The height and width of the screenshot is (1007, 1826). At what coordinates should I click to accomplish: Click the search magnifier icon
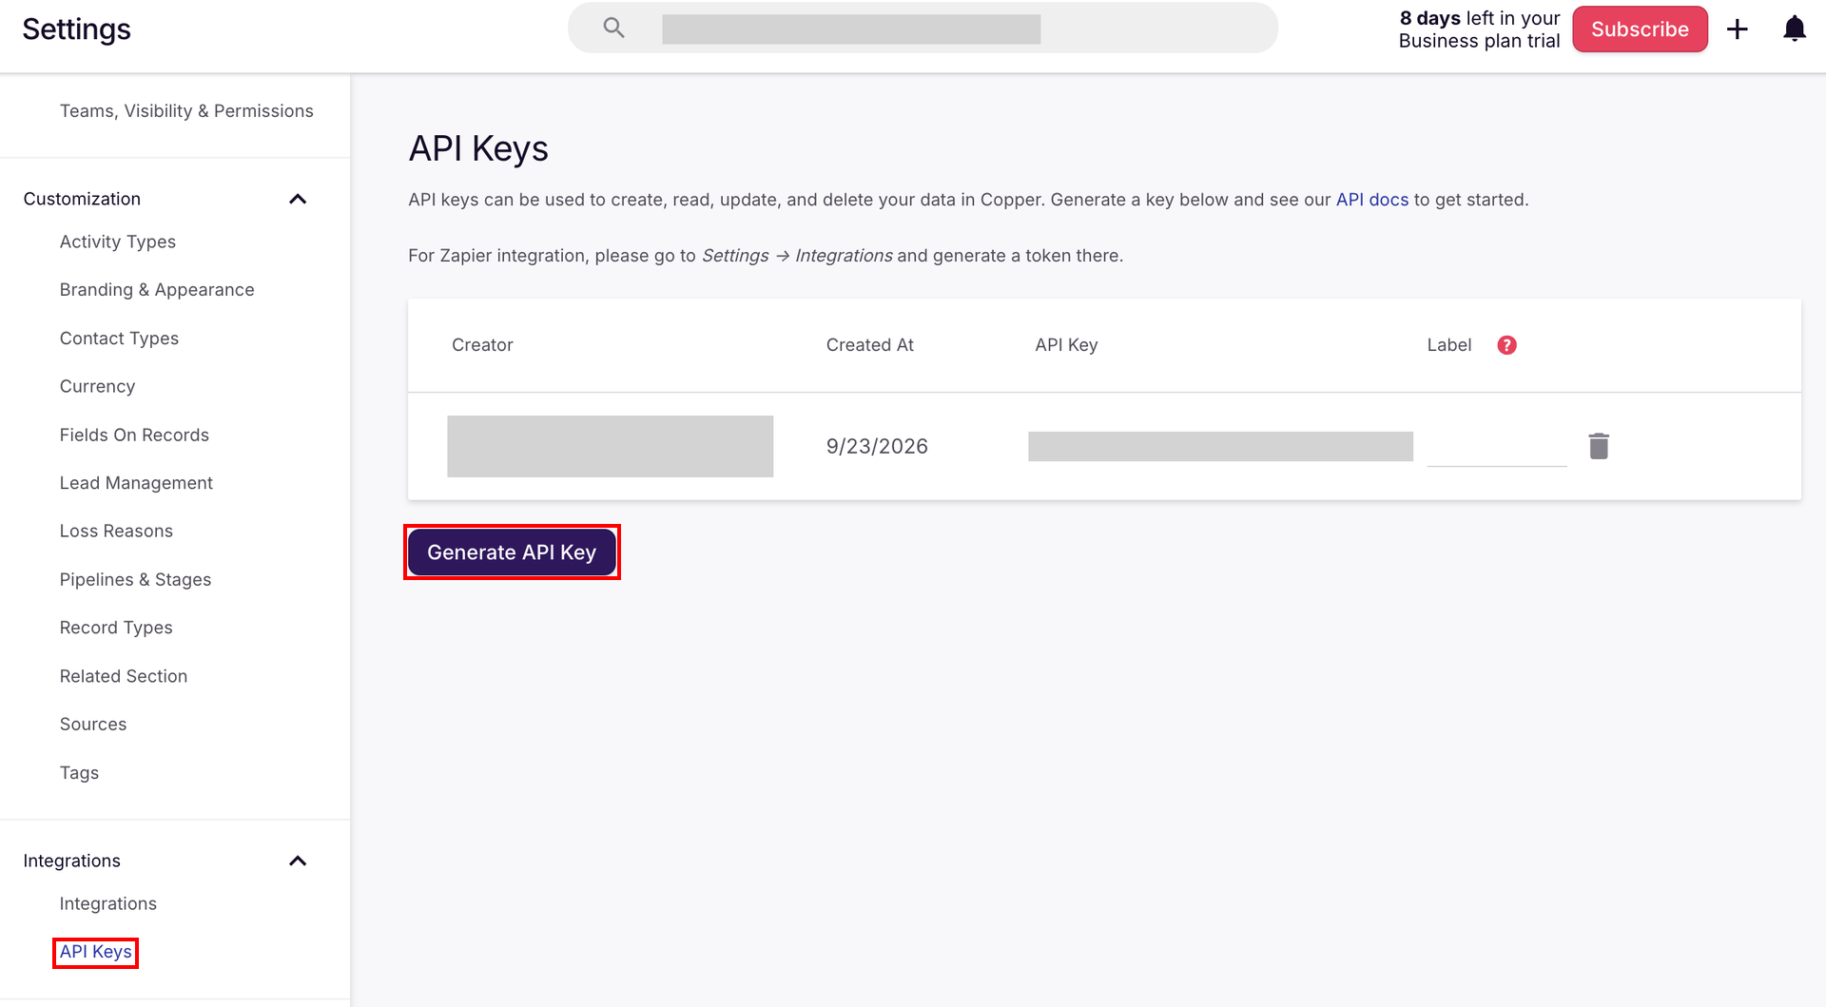tap(613, 29)
